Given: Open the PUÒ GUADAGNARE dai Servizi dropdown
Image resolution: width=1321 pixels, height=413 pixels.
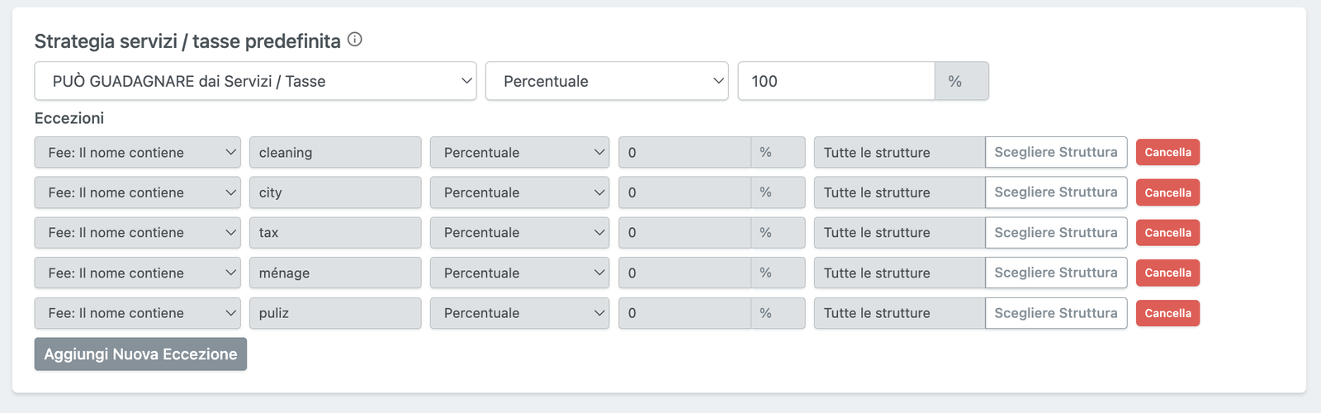Looking at the screenshot, I should tap(255, 81).
